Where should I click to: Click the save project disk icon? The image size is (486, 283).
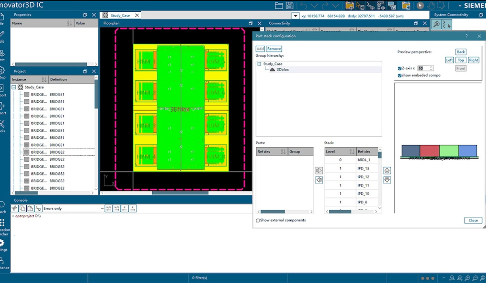[290, 5]
